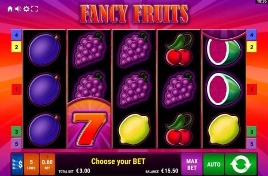Go to the home lobby icon
The image size is (268, 176).
click(10, 9)
